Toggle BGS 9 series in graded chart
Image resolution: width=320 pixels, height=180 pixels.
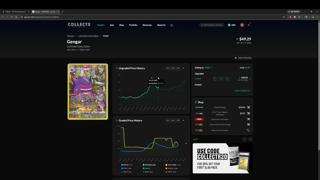pos(148,172)
